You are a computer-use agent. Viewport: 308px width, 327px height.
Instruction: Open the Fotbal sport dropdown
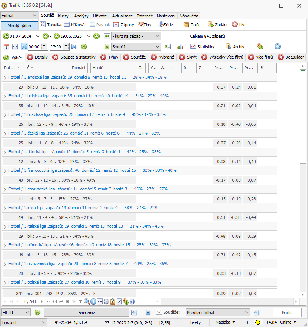tap(19, 16)
